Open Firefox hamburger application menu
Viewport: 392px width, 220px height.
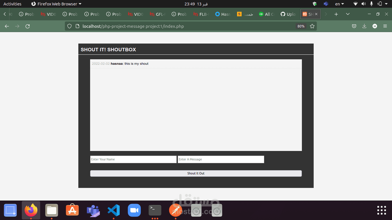(x=385, y=26)
